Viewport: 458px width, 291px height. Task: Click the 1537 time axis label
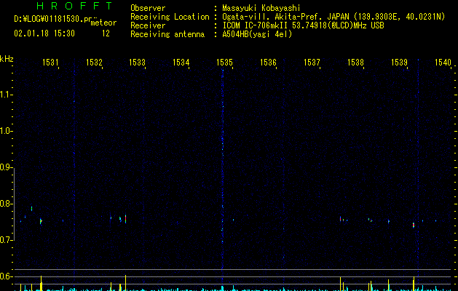coord(312,63)
